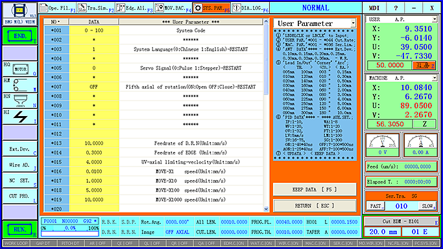Screen dimensions: 443x249
Task: Open the Tra.Sim. F2 tab
Action: point(96,8)
